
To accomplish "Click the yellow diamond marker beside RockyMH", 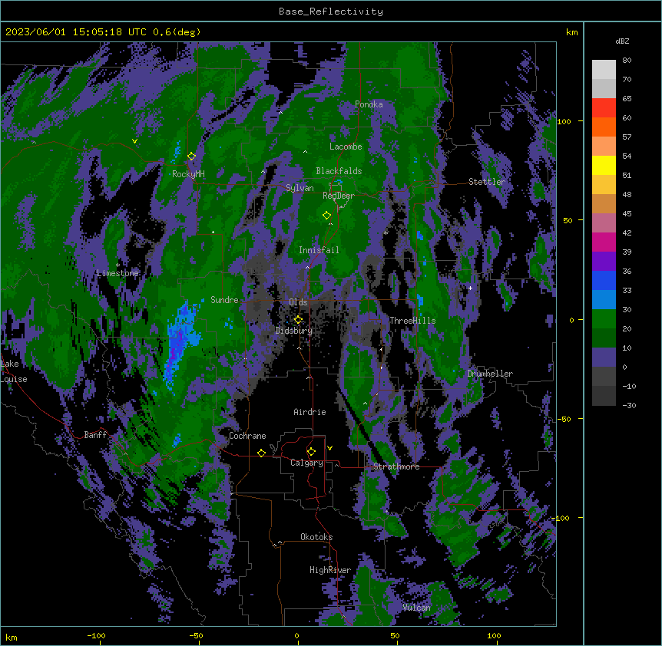I will coord(191,157).
